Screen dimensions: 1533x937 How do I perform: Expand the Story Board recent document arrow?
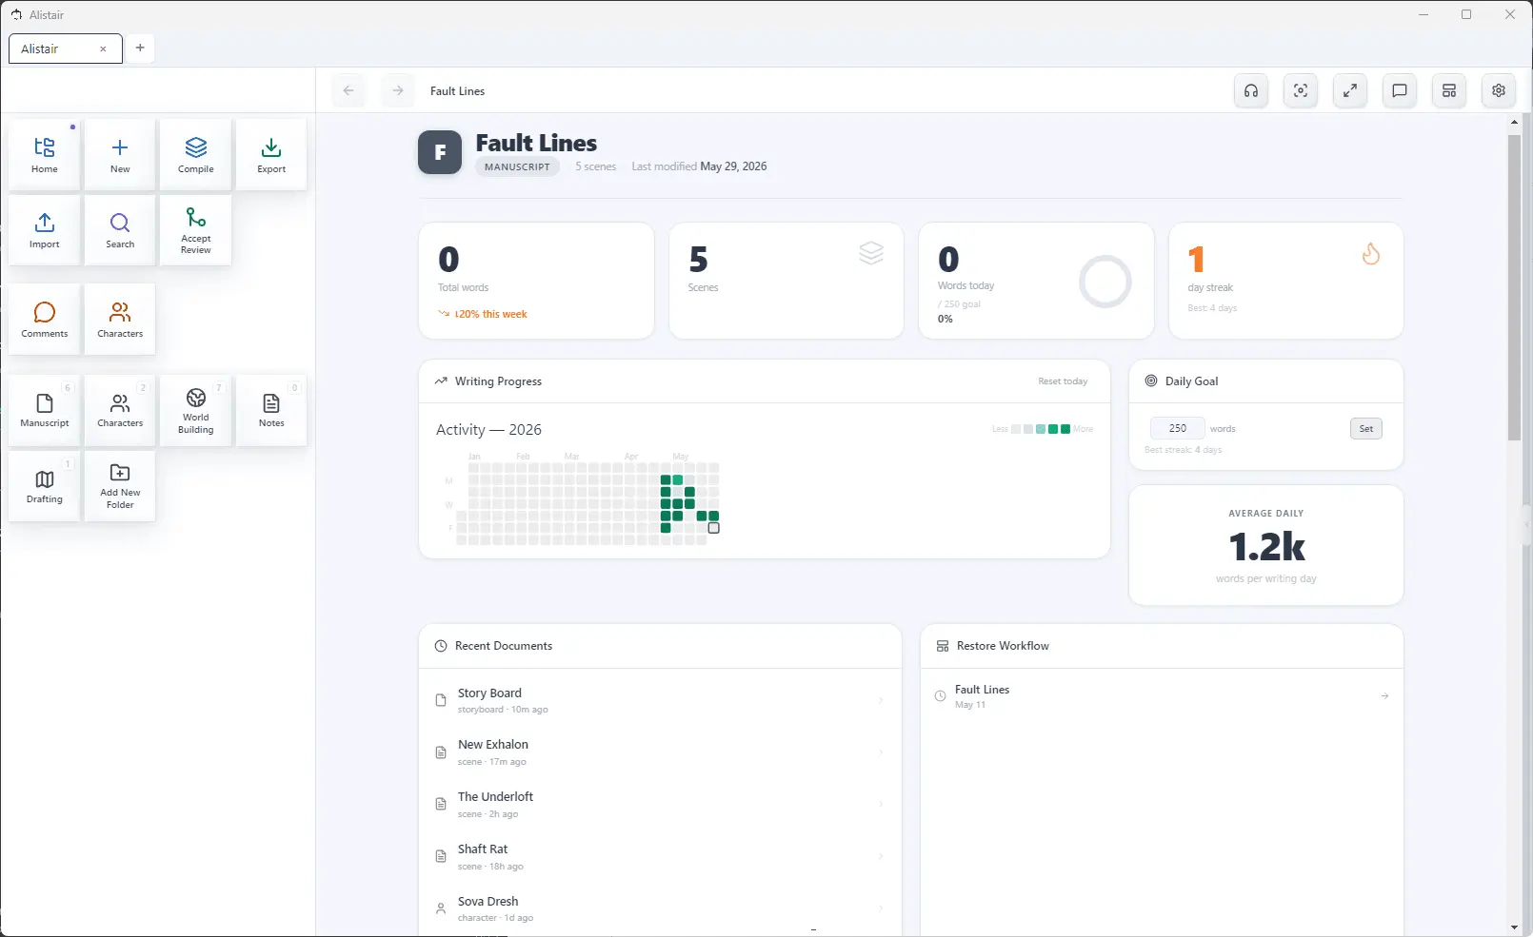point(881,700)
